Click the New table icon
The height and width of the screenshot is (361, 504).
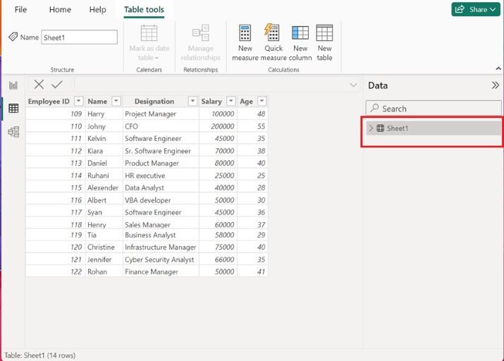coord(324,33)
